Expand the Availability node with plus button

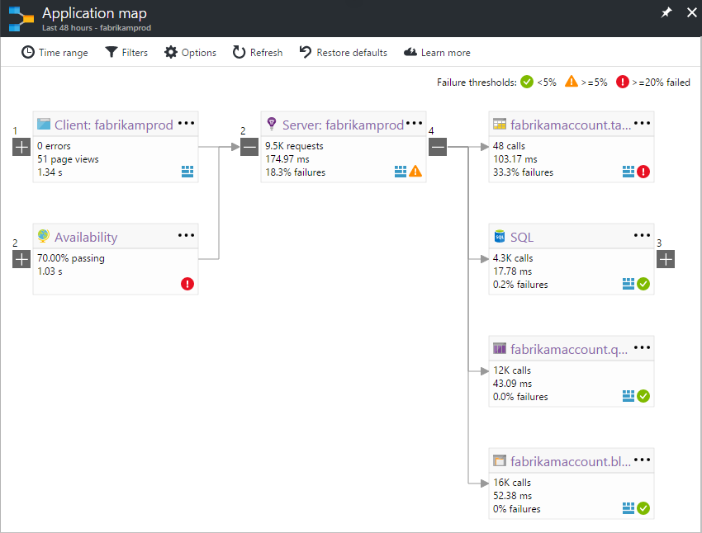pyautogui.click(x=21, y=259)
